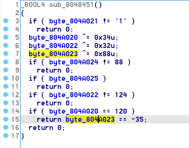The height and width of the screenshot is (148, 189).
Task: Set a breakpoint at the line 16 dot
Action: (x=6, y=128)
